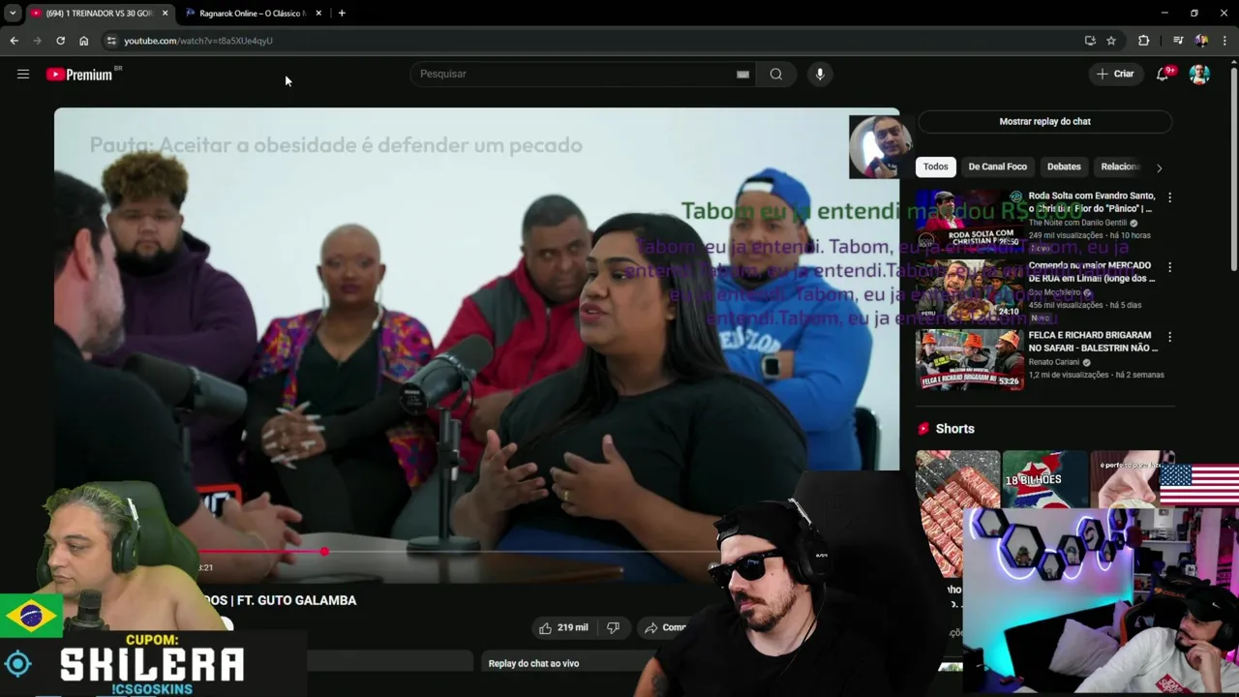Viewport: 1239px width, 697px height.
Task: Switch to the Ragnarok Online tab
Action: coord(252,13)
